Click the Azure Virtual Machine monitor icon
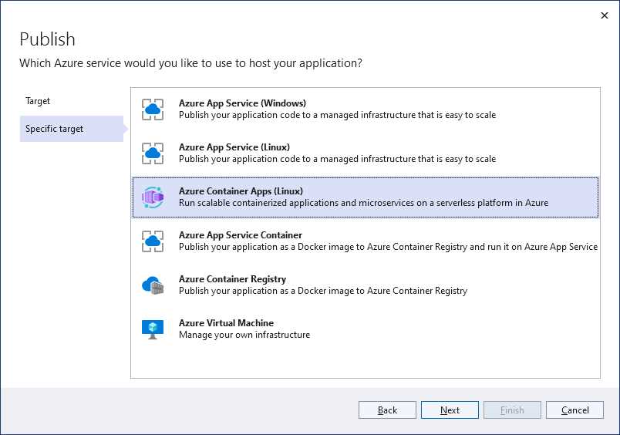Image resolution: width=620 pixels, height=435 pixels. pyautogui.click(x=153, y=329)
